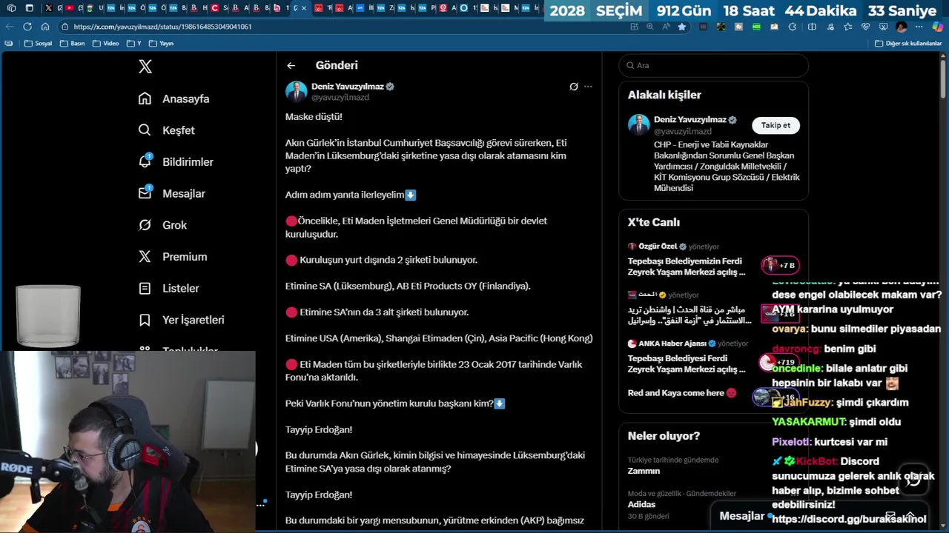The image size is (949, 533).
Task: Open the Y bookmarks folder
Action: [x=133, y=44]
